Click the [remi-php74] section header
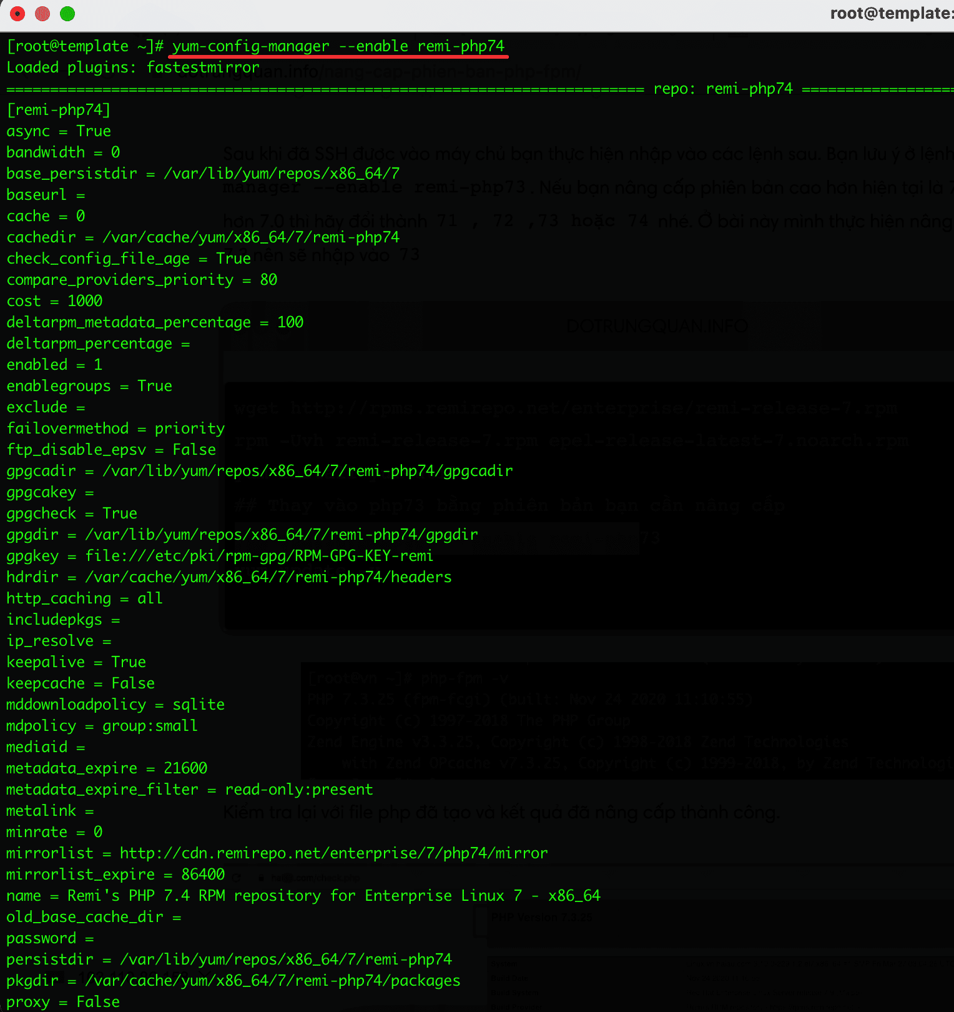 [59, 110]
